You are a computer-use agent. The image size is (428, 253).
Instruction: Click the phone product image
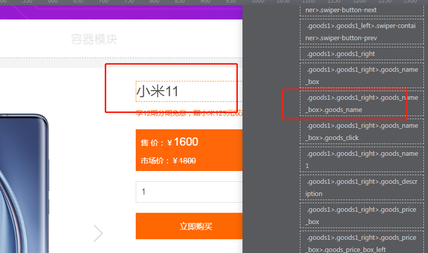coord(24,183)
